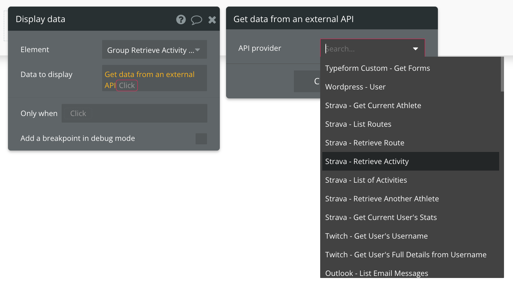The width and height of the screenshot is (513, 288).
Task: Select 'Strava - Retrieve Activity' provider
Action: (367, 161)
